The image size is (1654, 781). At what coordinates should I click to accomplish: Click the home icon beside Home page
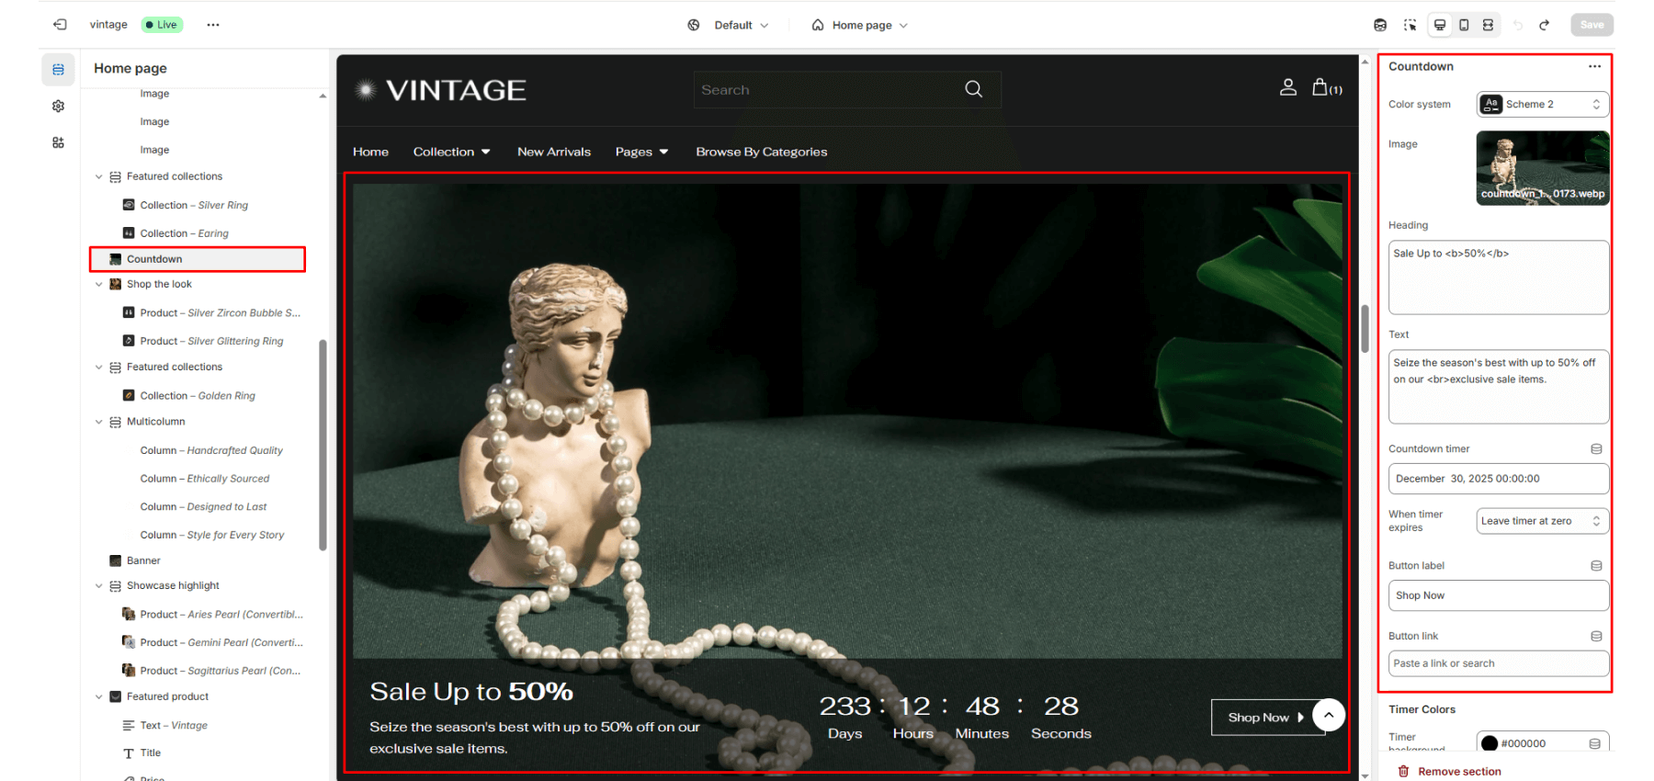[818, 25]
